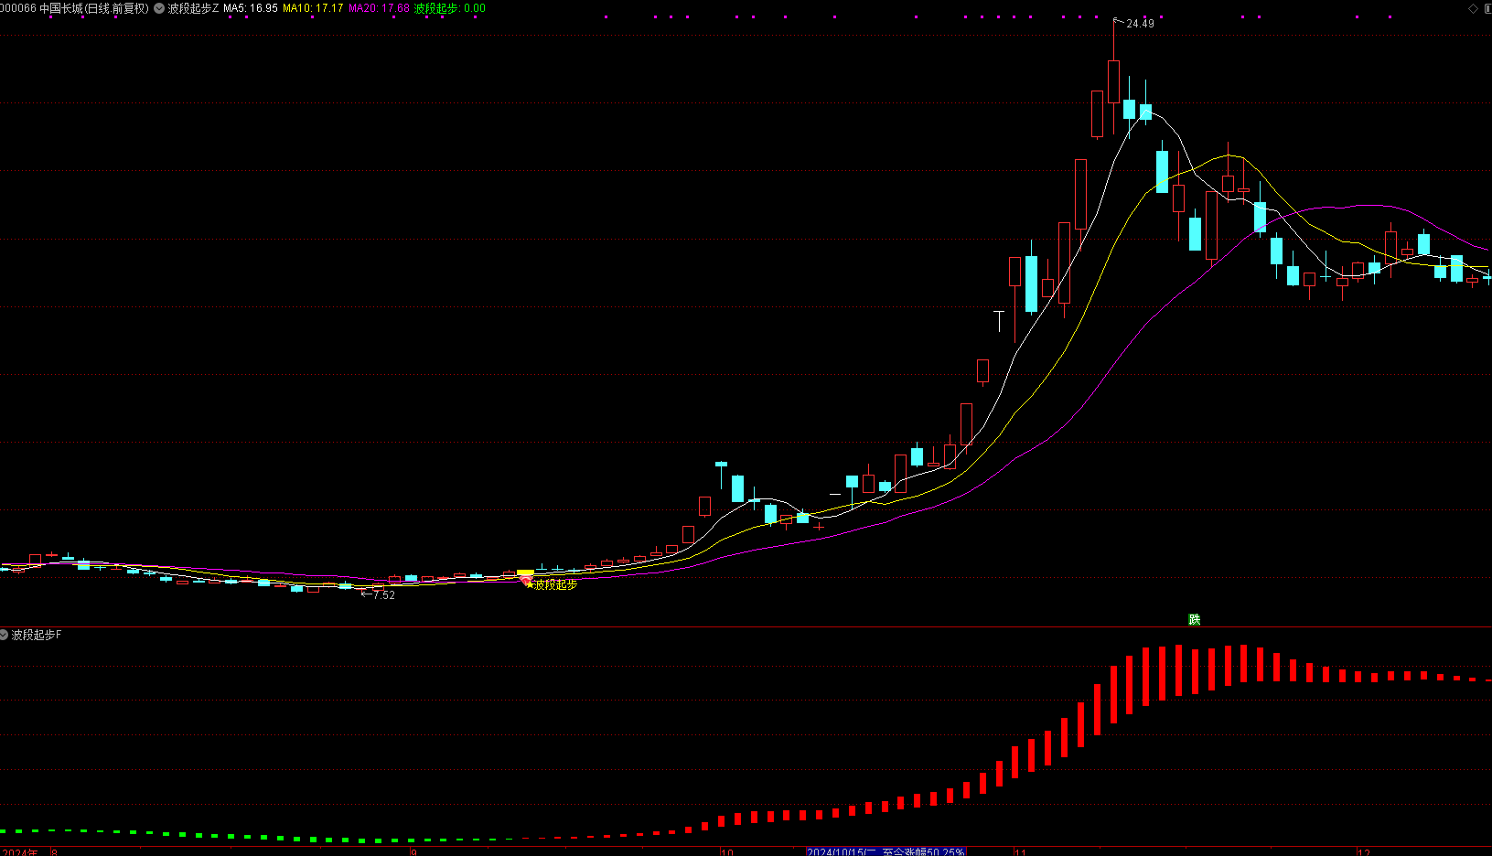Screen dimensions: 1492x856
Task: Click the 2024年 label on time axis
Action: [x=20, y=852]
